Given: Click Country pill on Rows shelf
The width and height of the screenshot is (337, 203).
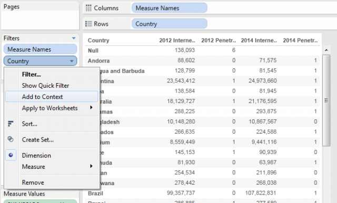Looking at the screenshot, I should 170,24.
